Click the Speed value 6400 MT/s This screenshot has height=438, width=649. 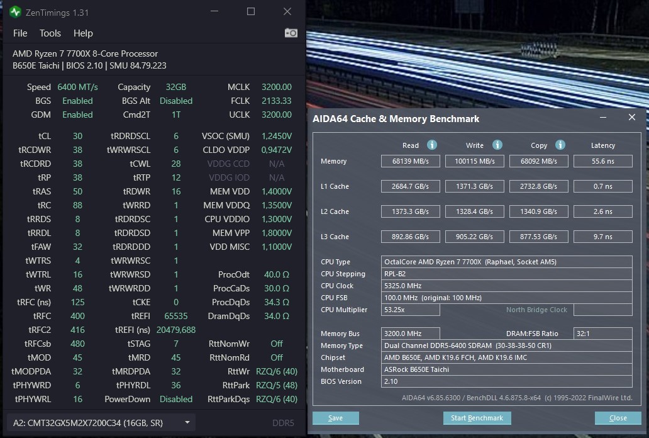pyautogui.click(x=77, y=87)
